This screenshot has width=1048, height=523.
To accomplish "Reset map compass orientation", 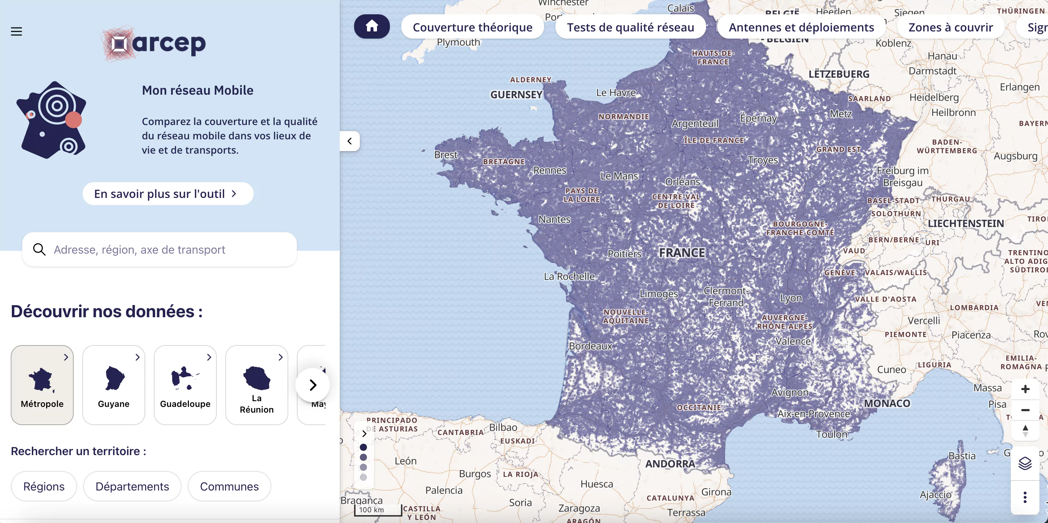I will tap(1025, 431).
